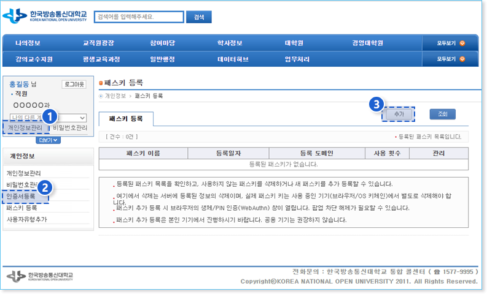Screen dimensions: 487x294
Task: Click the 관리 column header
Action: (x=439, y=153)
